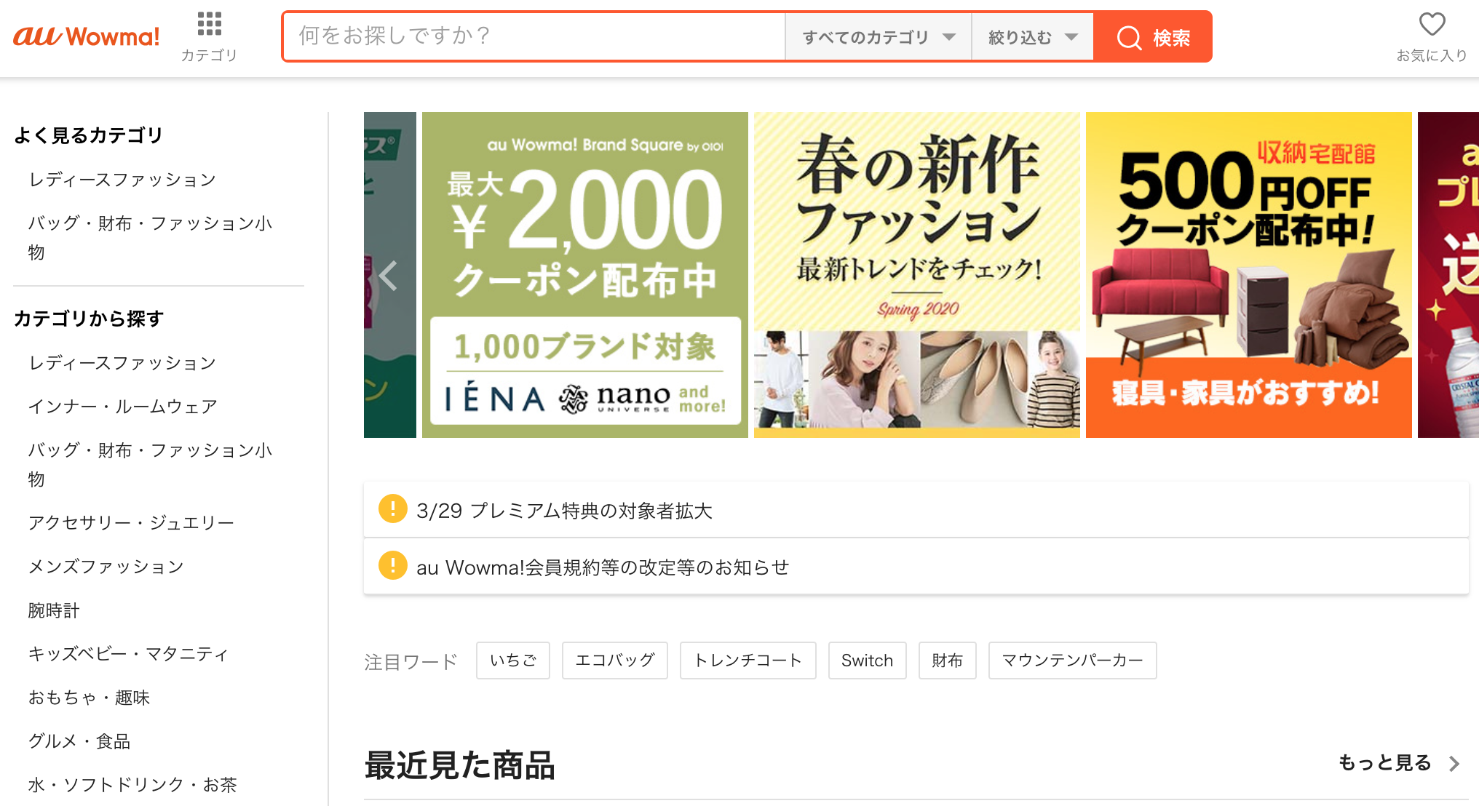Open グルメ・食品 category
1479x806 pixels.
pyautogui.click(x=79, y=741)
